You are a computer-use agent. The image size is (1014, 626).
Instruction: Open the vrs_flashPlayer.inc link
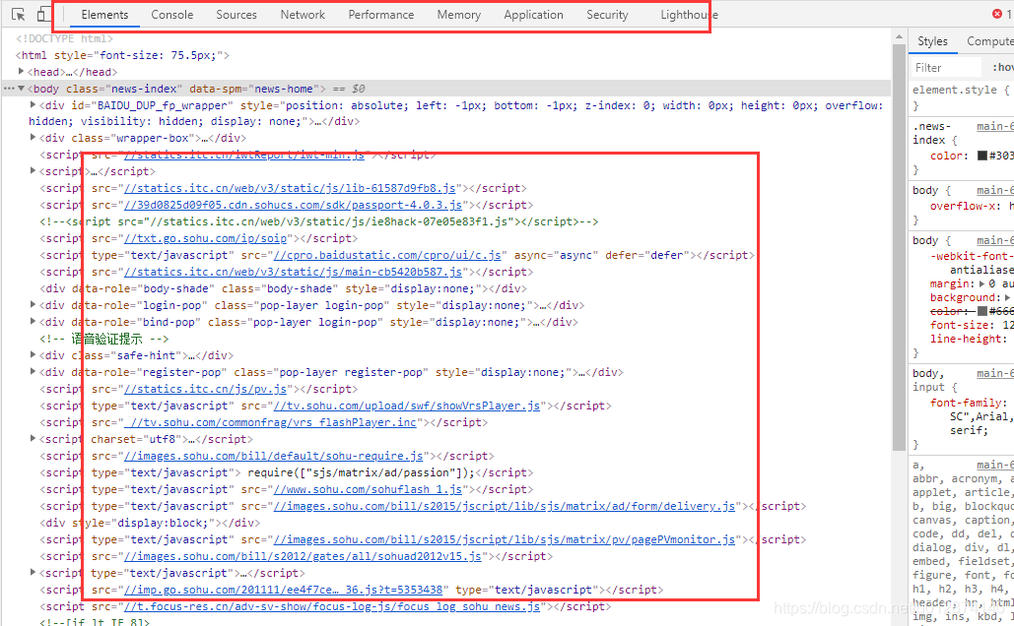270,422
